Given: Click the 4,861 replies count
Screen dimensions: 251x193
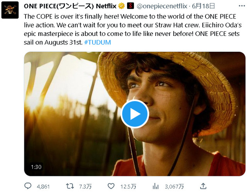Looking at the screenshot, I should point(43,186).
